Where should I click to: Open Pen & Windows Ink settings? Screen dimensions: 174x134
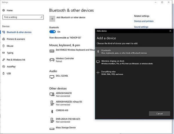(16, 60)
